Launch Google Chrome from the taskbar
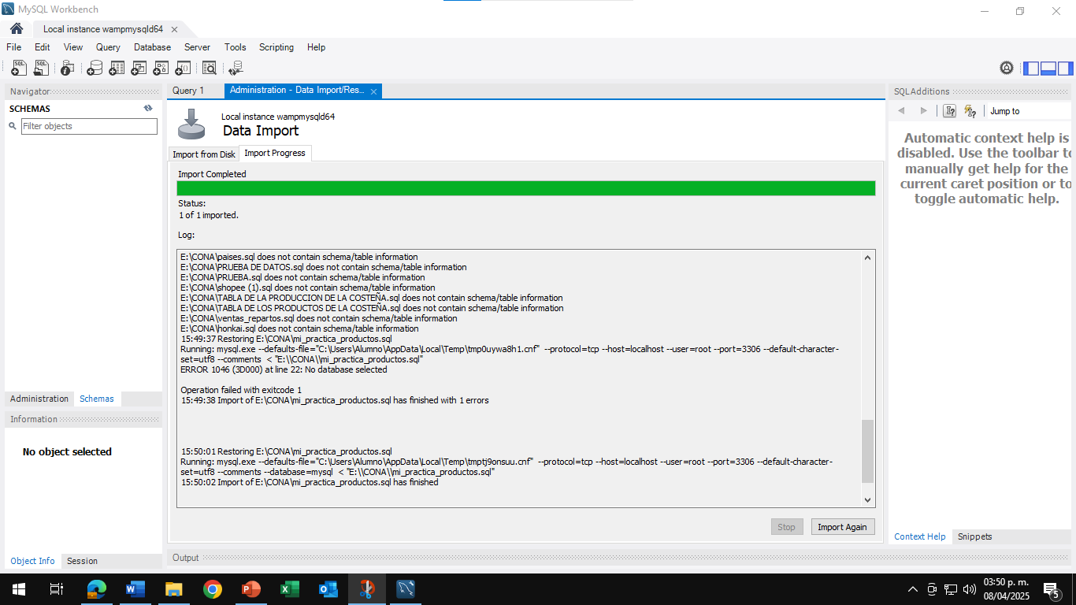1076x605 pixels. (x=213, y=589)
